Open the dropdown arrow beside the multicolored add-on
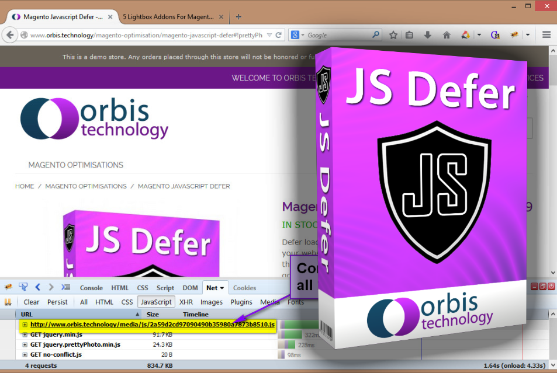 tap(479, 35)
